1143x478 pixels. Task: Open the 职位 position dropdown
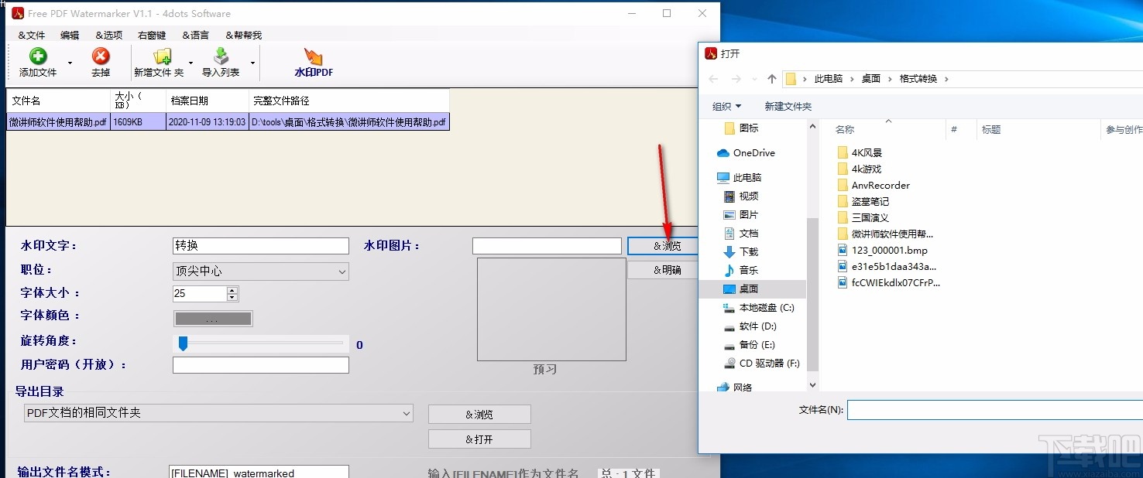(261, 271)
